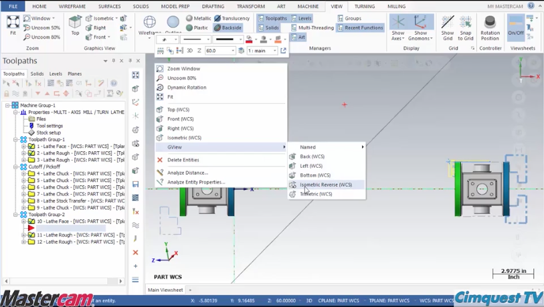Switch to the Planes manager tab
The image size is (544, 307).
pyautogui.click(x=74, y=74)
